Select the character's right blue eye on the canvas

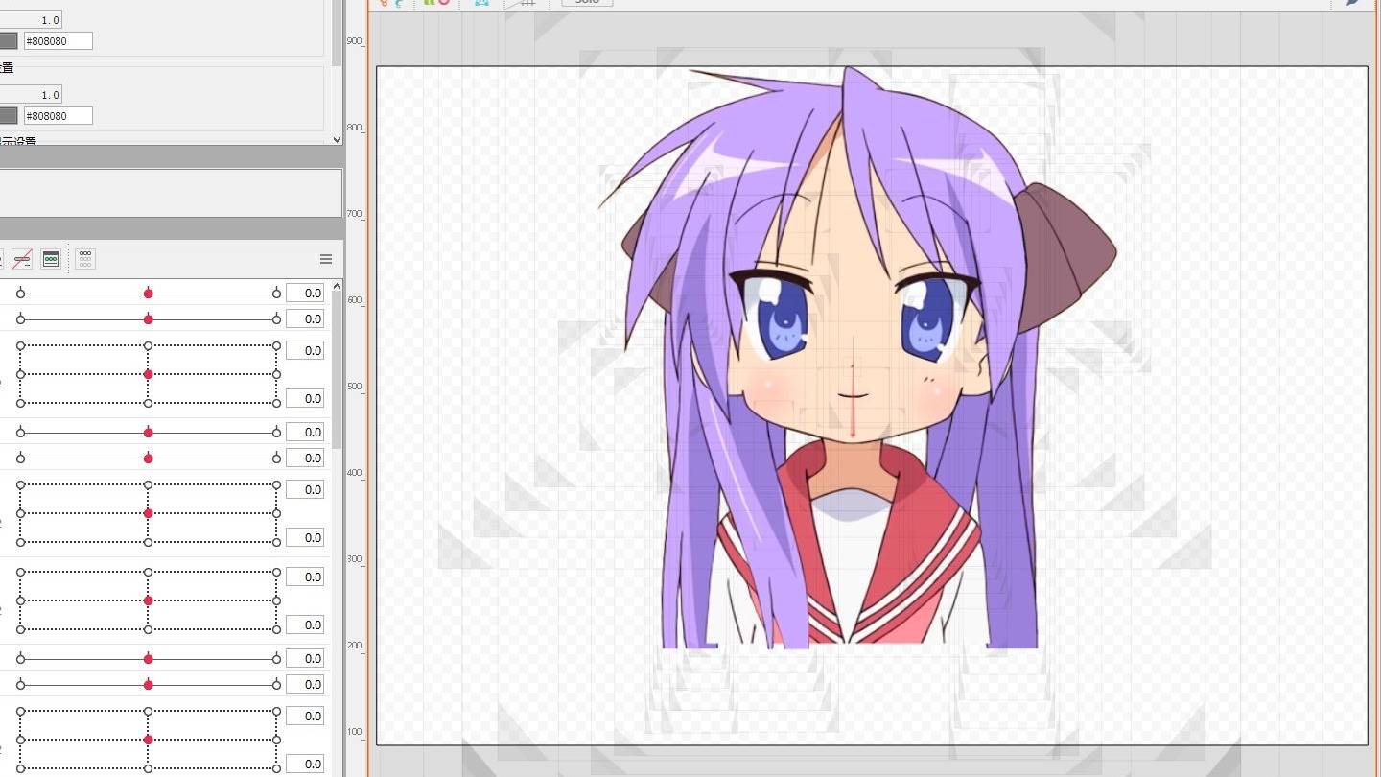coord(925,318)
